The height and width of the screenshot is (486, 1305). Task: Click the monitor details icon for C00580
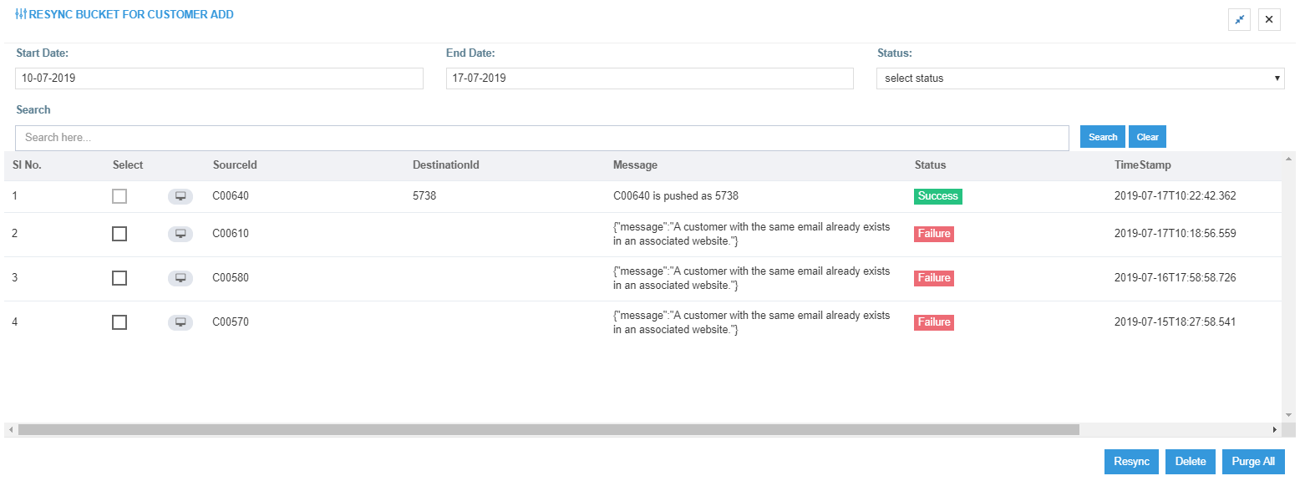point(180,277)
